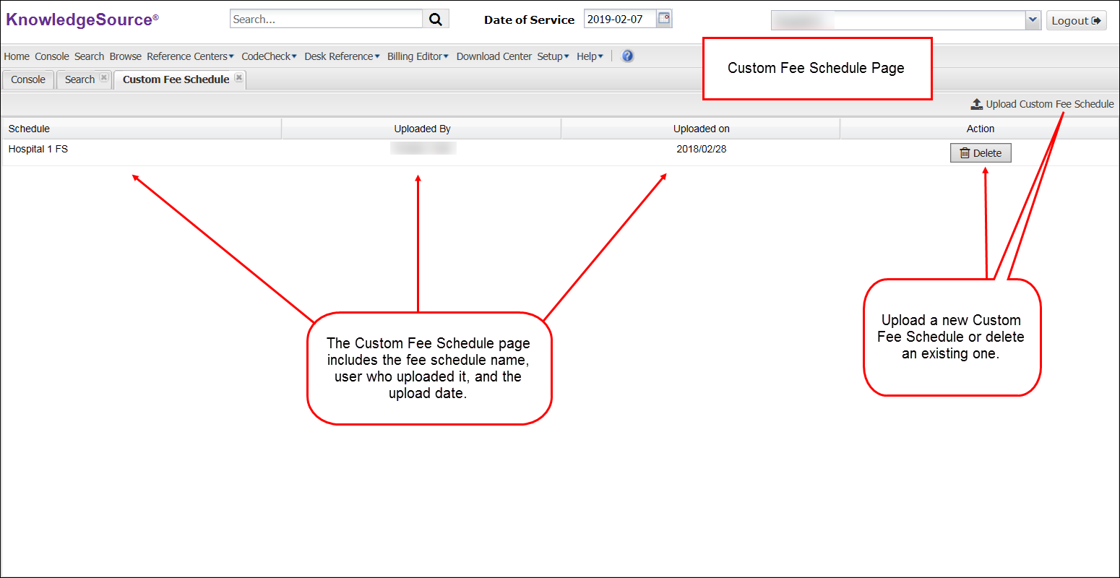Close the Search tab with its X icon
Screen dimensions: 1120x578
104,78
